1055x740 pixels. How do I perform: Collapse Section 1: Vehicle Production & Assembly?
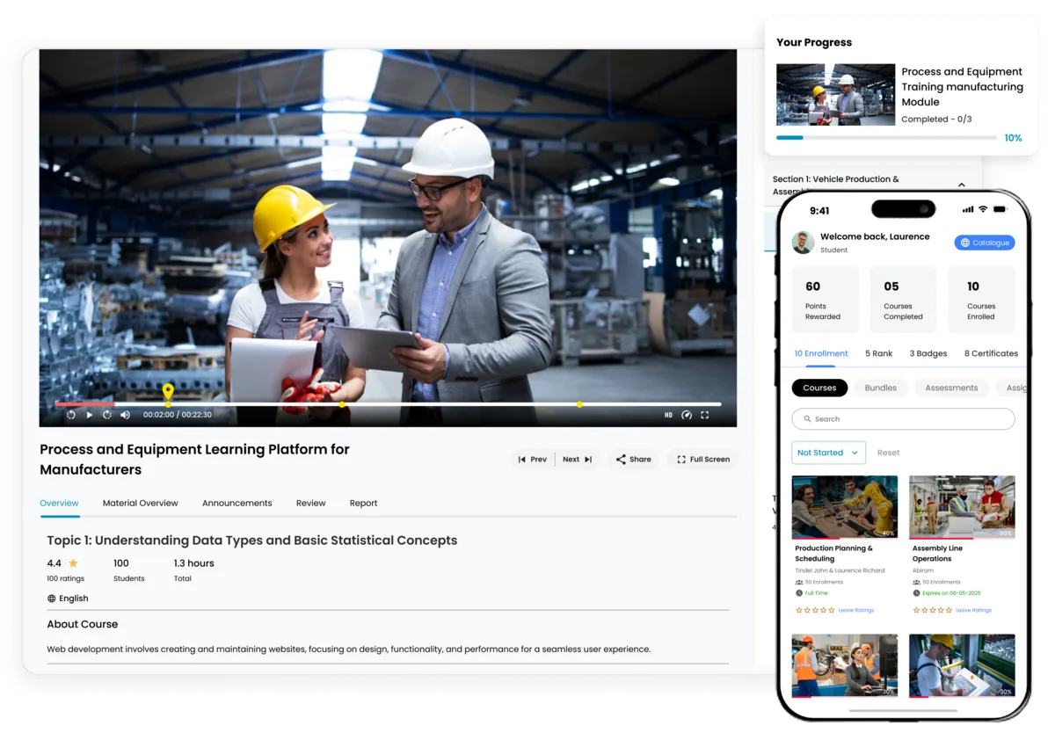pyautogui.click(x=961, y=185)
